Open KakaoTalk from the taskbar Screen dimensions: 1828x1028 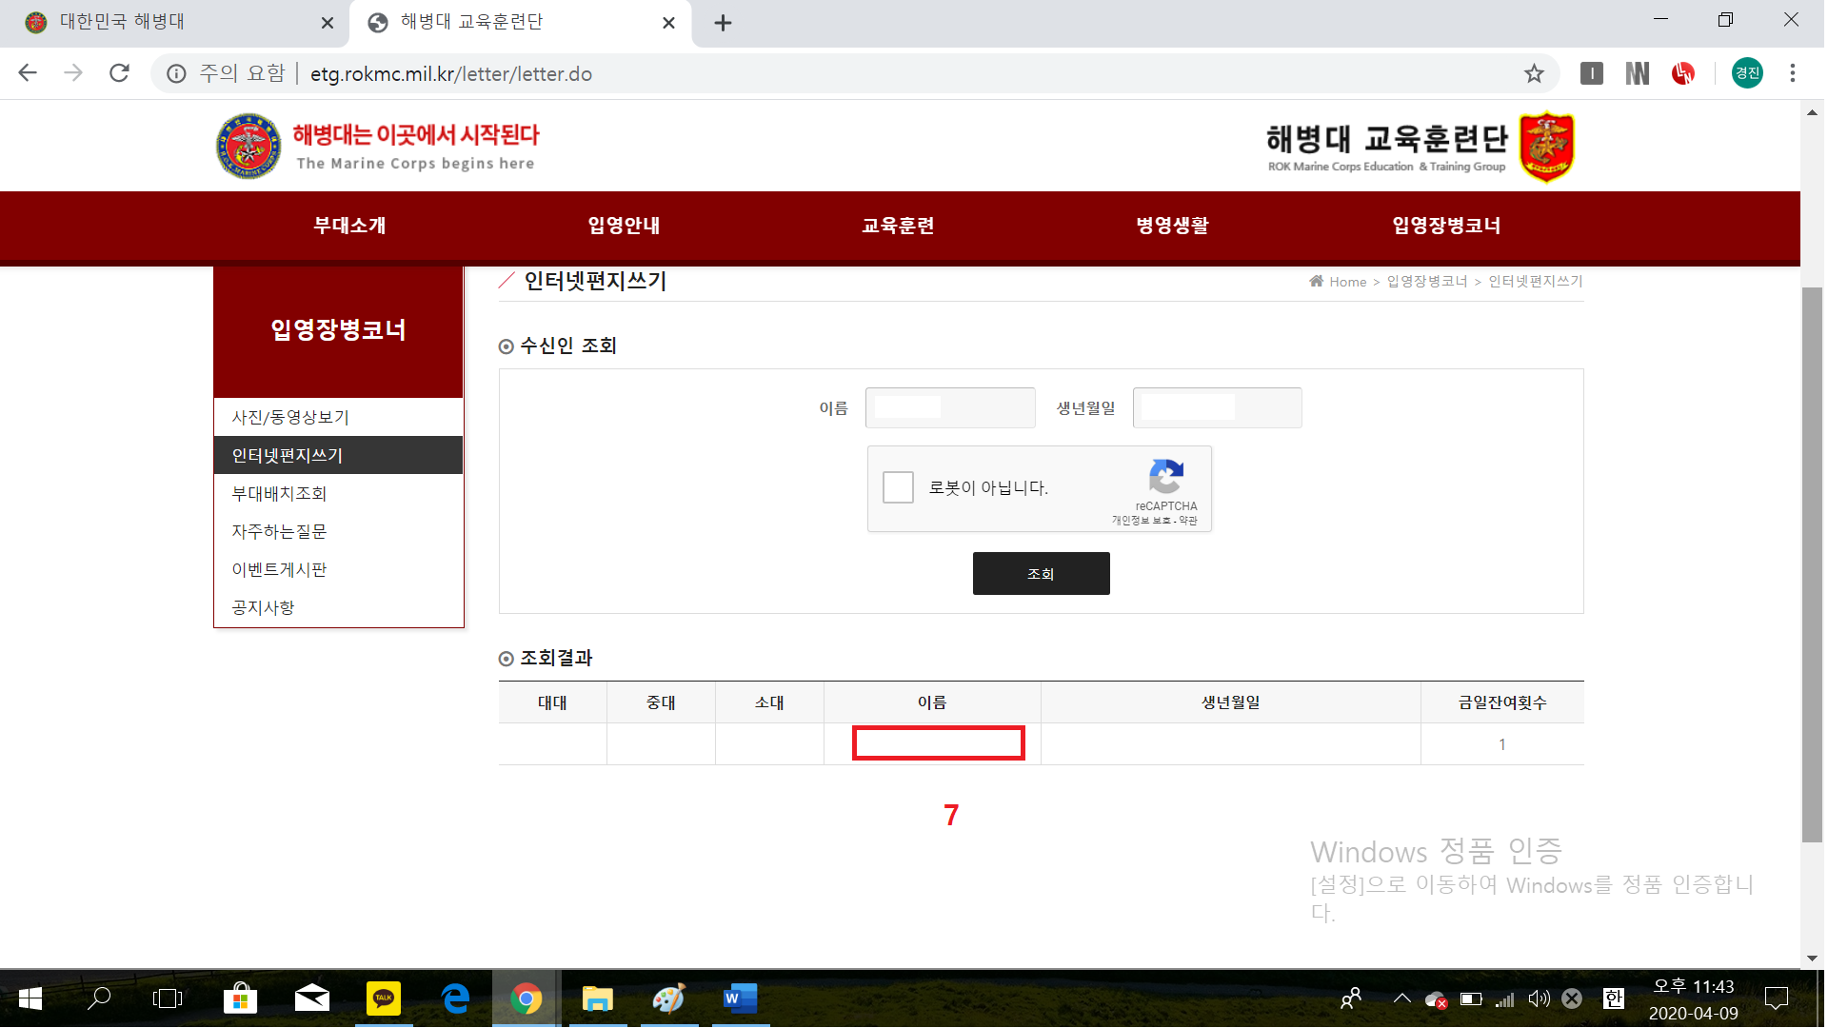(383, 998)
